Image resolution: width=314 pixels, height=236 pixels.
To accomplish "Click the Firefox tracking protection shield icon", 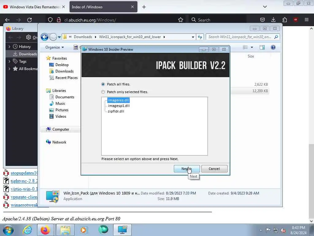I will tap(50, 20).
